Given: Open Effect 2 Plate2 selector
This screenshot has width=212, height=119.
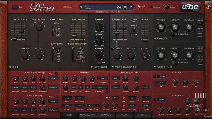Looking at the screenshot, I should click(162, 99).
